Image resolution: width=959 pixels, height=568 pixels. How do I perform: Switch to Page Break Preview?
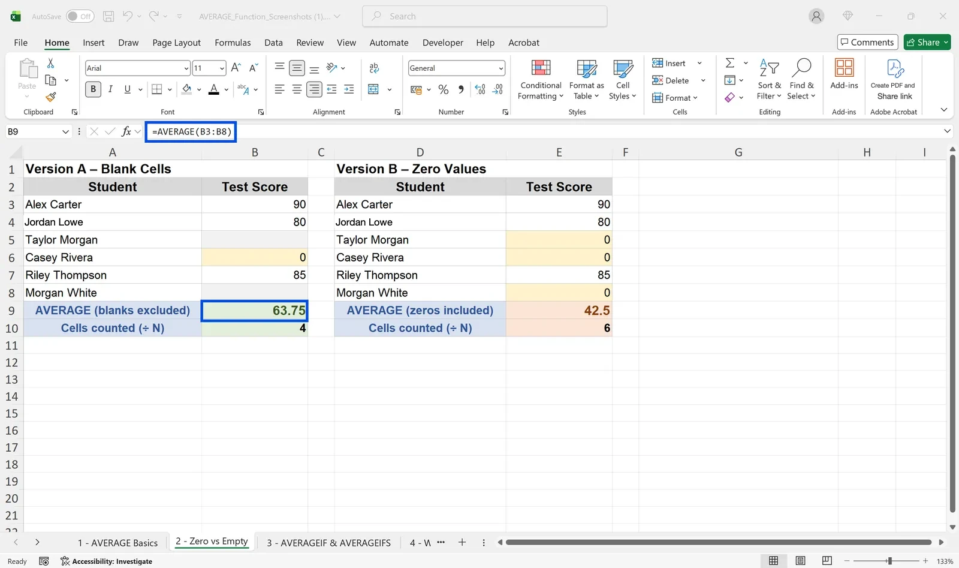[827, 561]
